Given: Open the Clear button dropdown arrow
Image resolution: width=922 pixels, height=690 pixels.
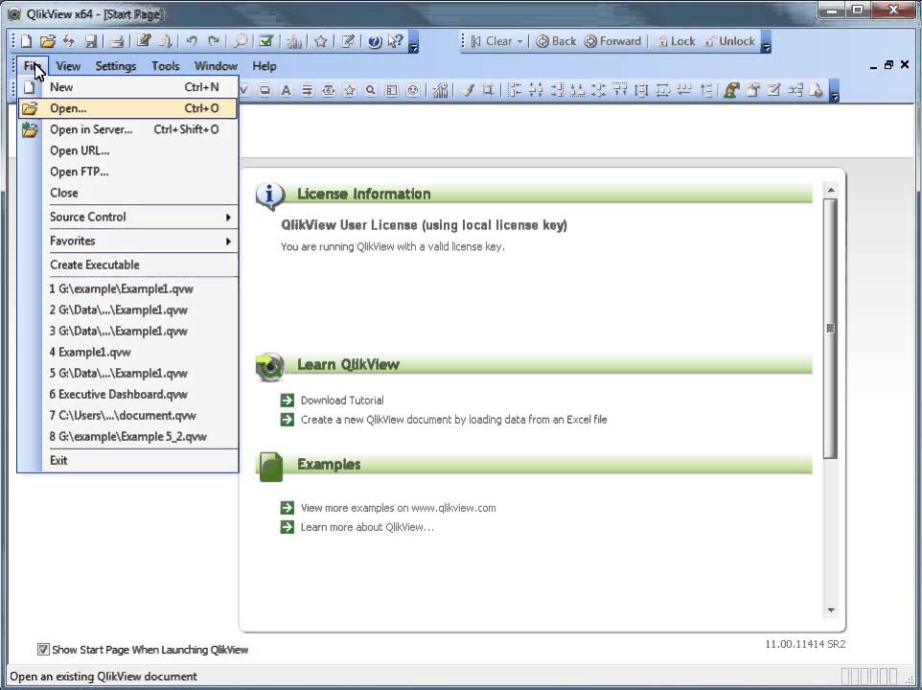Looking at the screenshot, I should pos(519,42).
